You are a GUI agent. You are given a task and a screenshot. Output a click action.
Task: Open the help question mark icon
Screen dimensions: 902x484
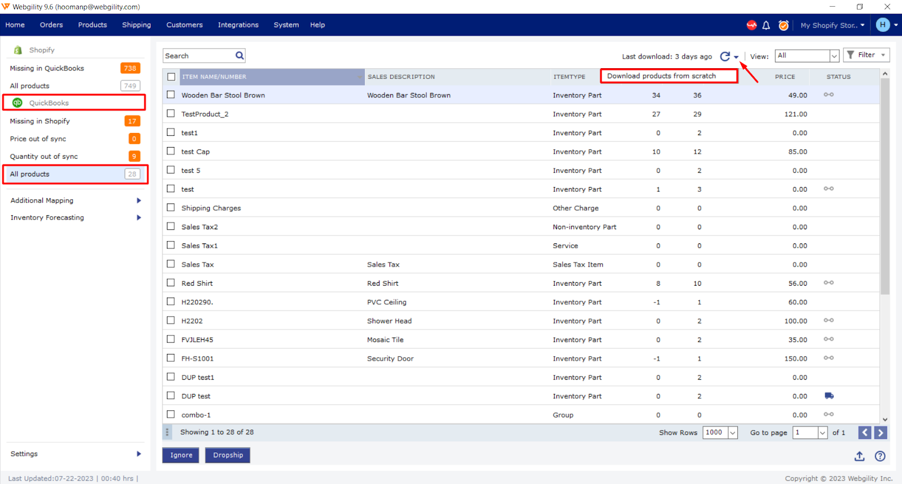(x=880, y=456)
